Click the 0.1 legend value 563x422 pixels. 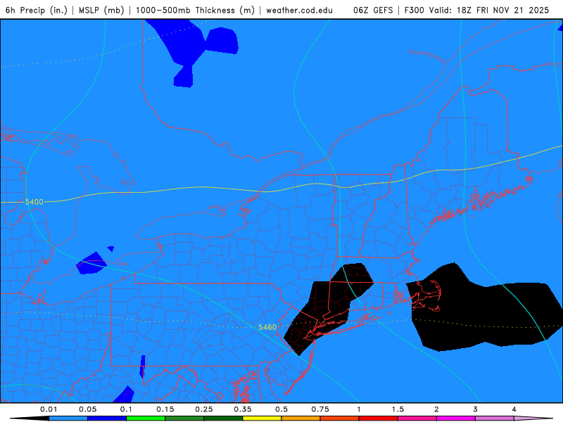(126, 409)
